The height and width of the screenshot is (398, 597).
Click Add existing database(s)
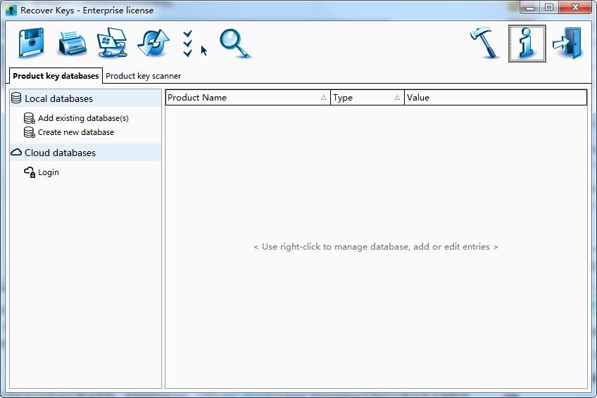76,118
